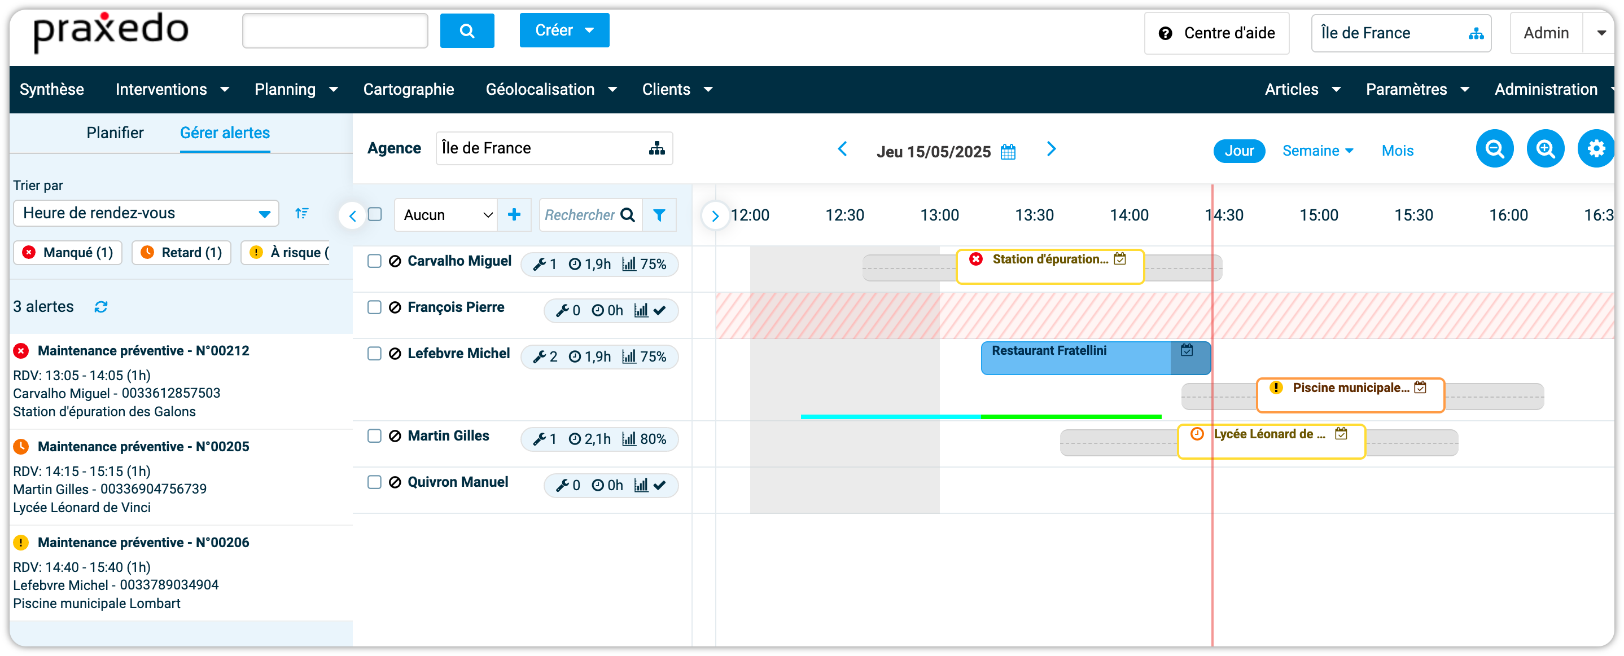Expand the Paramètres menu

pos(1417,90)
